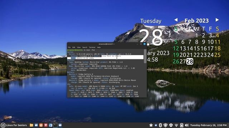Click the Logitech M585/M590 mouse line

click(102, 80)
